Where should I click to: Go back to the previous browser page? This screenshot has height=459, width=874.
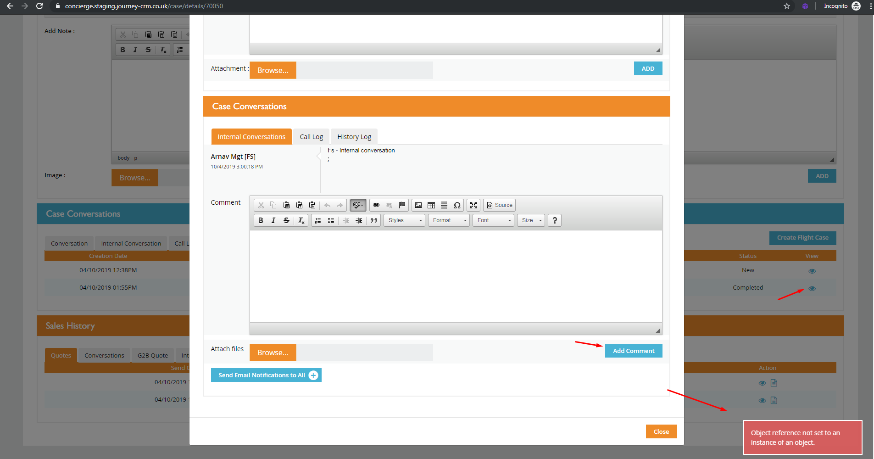[x=10, y=6]
